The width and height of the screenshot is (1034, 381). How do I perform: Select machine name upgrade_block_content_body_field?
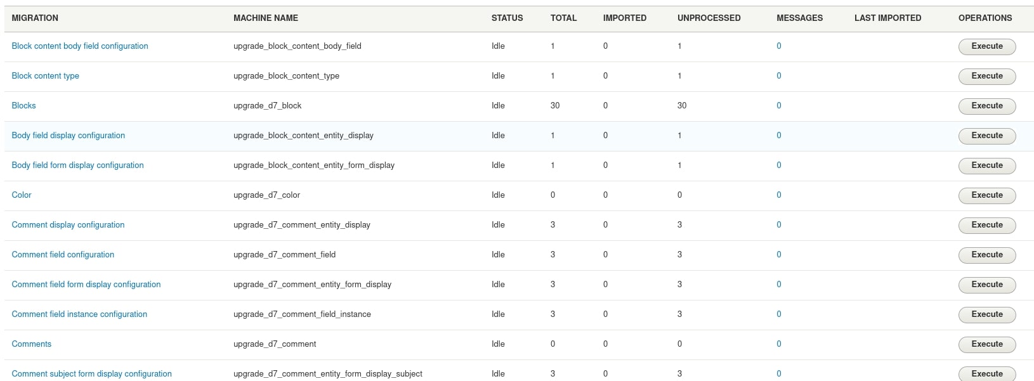click(x=298, y=46)
